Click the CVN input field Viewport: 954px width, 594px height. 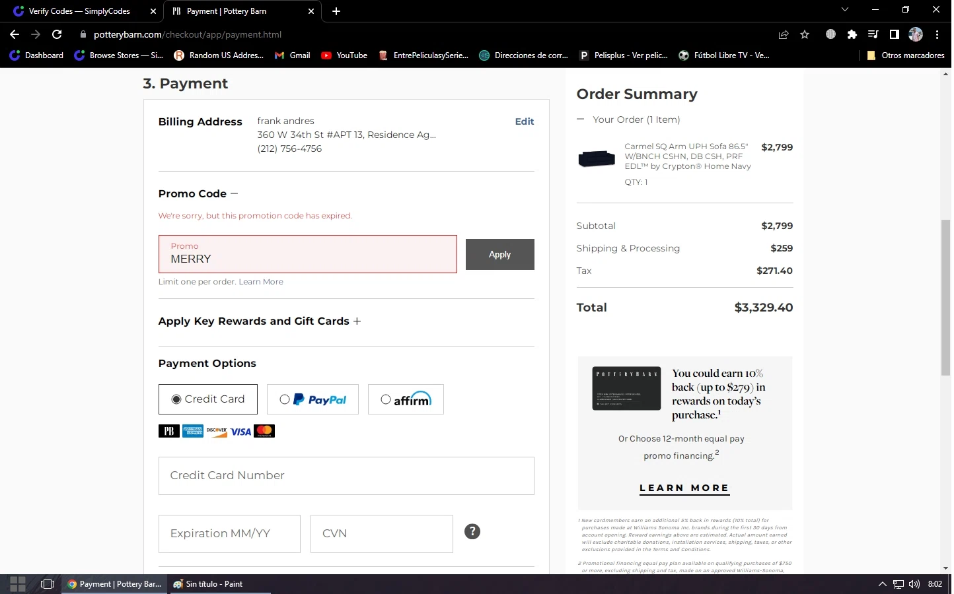(x=382, y=534)
